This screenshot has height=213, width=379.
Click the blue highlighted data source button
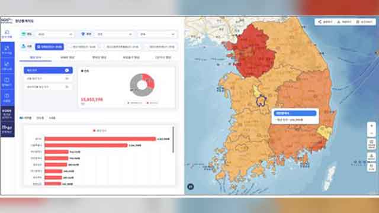tap(50, 47)
